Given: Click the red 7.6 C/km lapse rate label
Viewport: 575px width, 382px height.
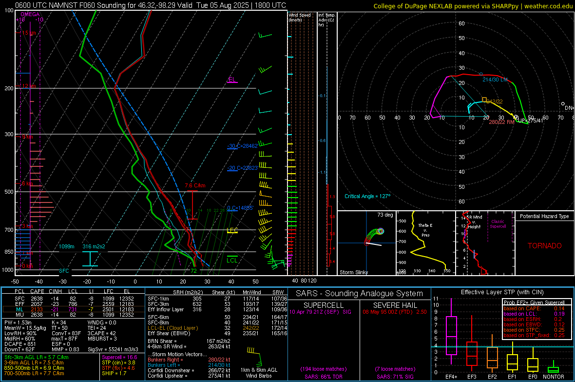Looking at the screenshot, I should [x=195, y=185].
